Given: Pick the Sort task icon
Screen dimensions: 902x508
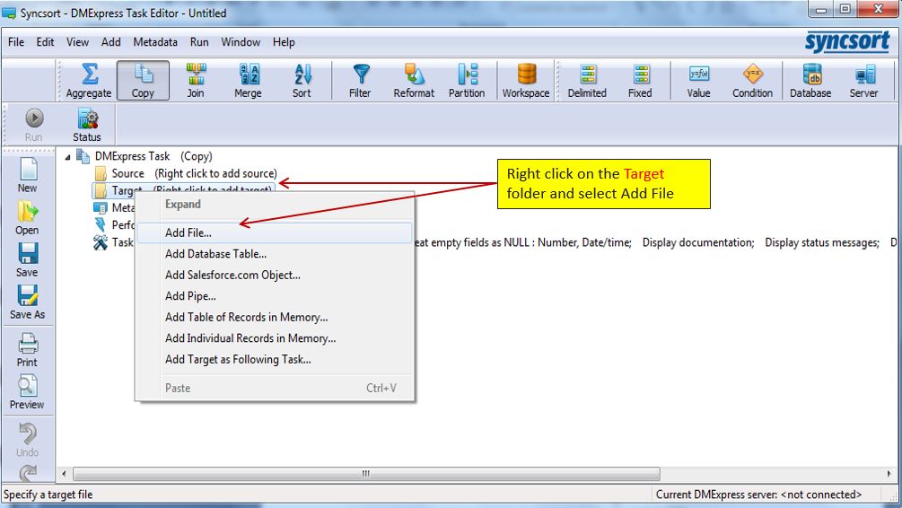Looking at the screenshot, I should [x=302, y=81].
